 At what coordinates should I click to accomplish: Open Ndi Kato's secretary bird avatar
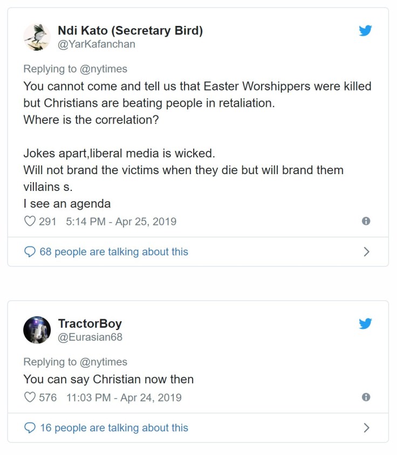click(x=37, y=37)
